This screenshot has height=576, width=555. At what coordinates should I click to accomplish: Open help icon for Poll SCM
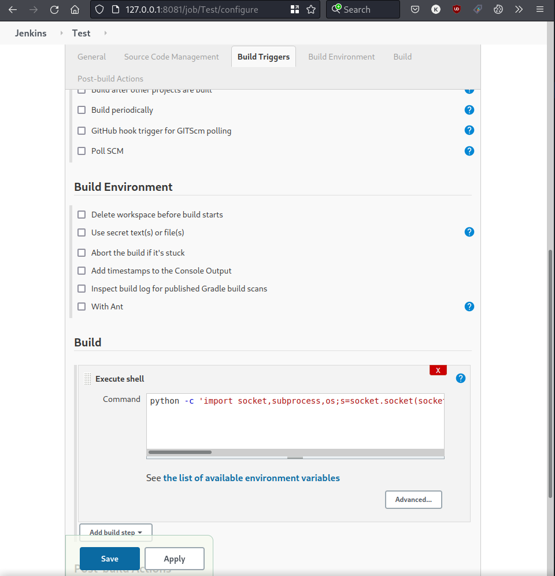click(469, 151)
